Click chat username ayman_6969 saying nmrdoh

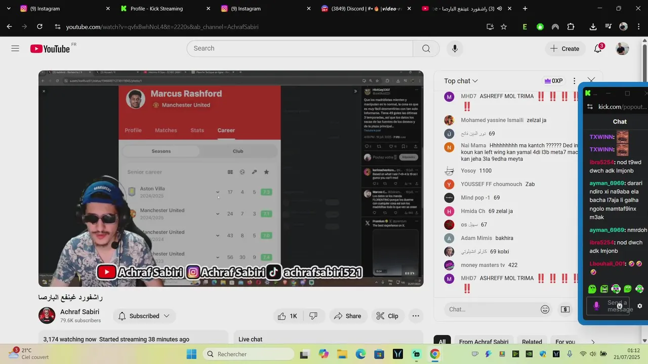click(x=607, y=230)
